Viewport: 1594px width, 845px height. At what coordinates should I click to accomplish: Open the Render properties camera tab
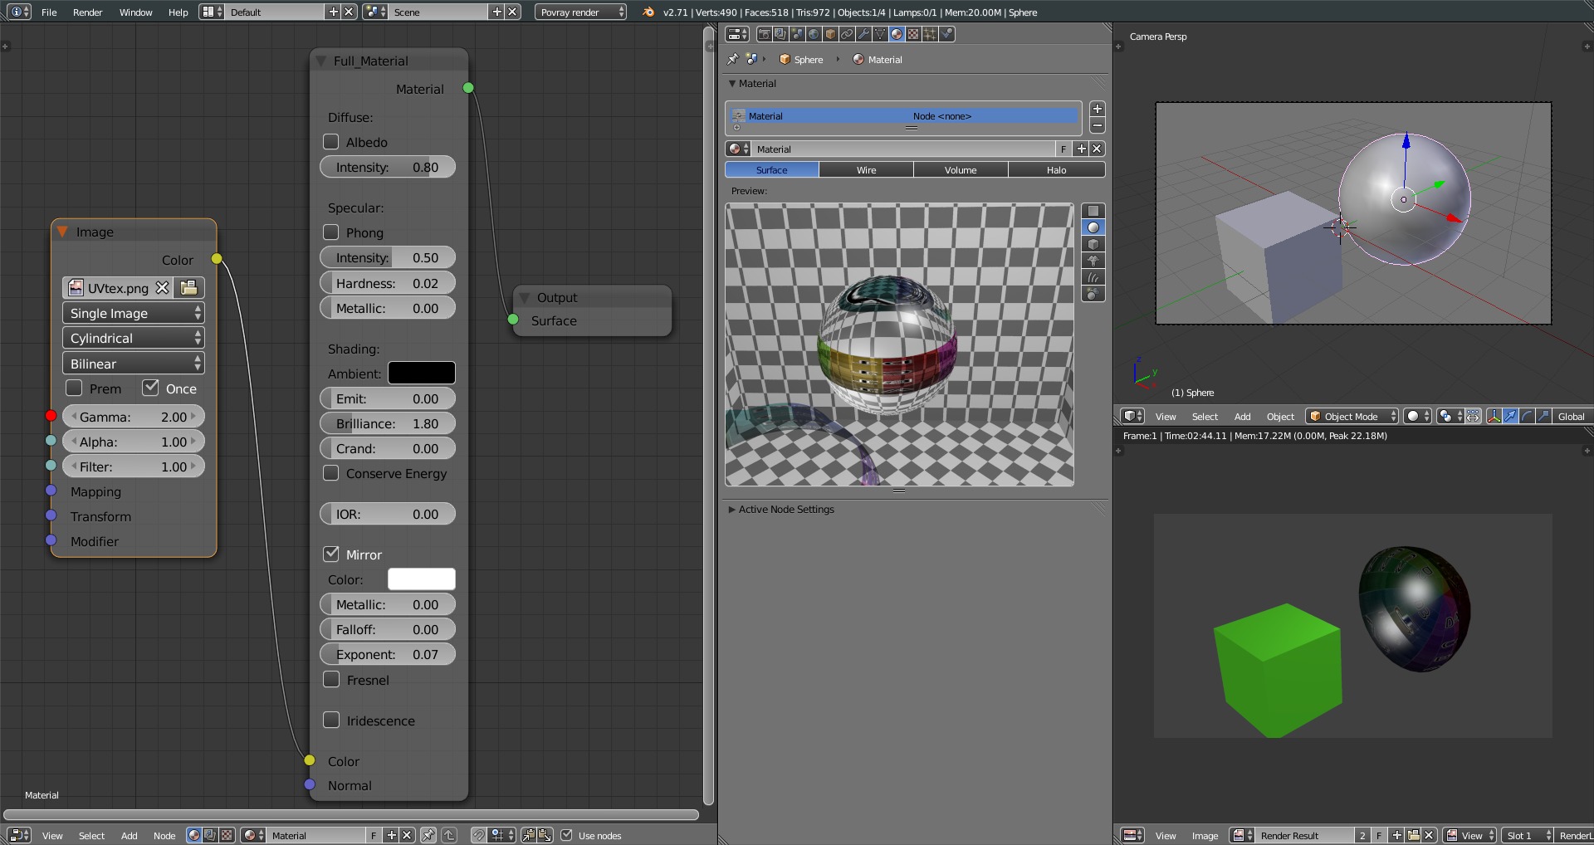764,34
